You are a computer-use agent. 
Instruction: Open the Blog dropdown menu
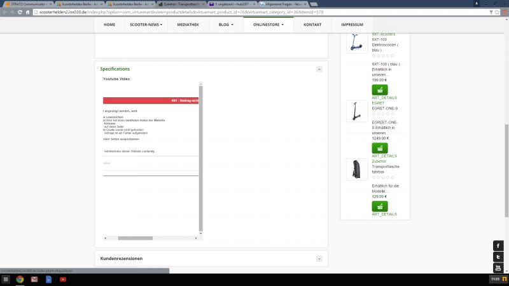[225, 25]
